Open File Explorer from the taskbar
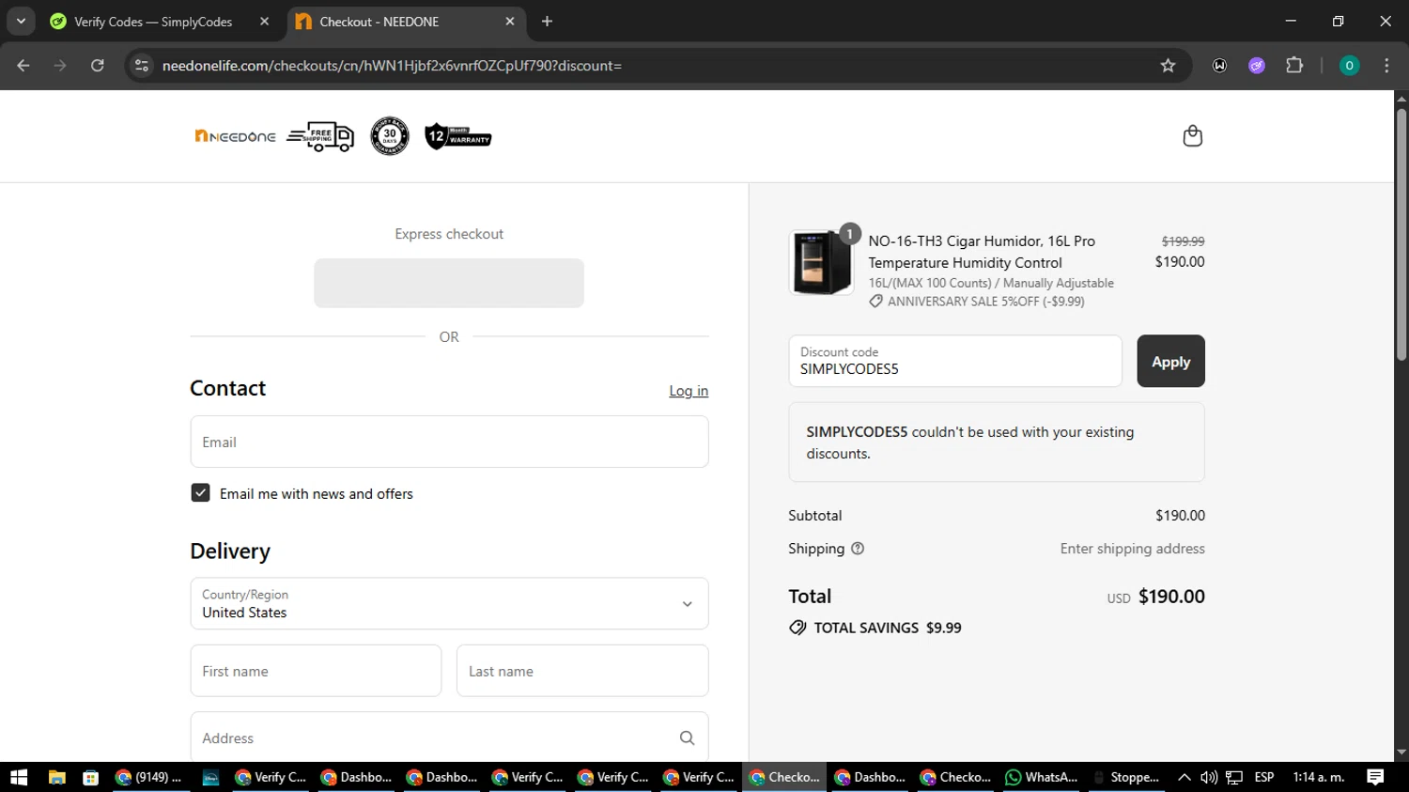 tap(57, 777)
